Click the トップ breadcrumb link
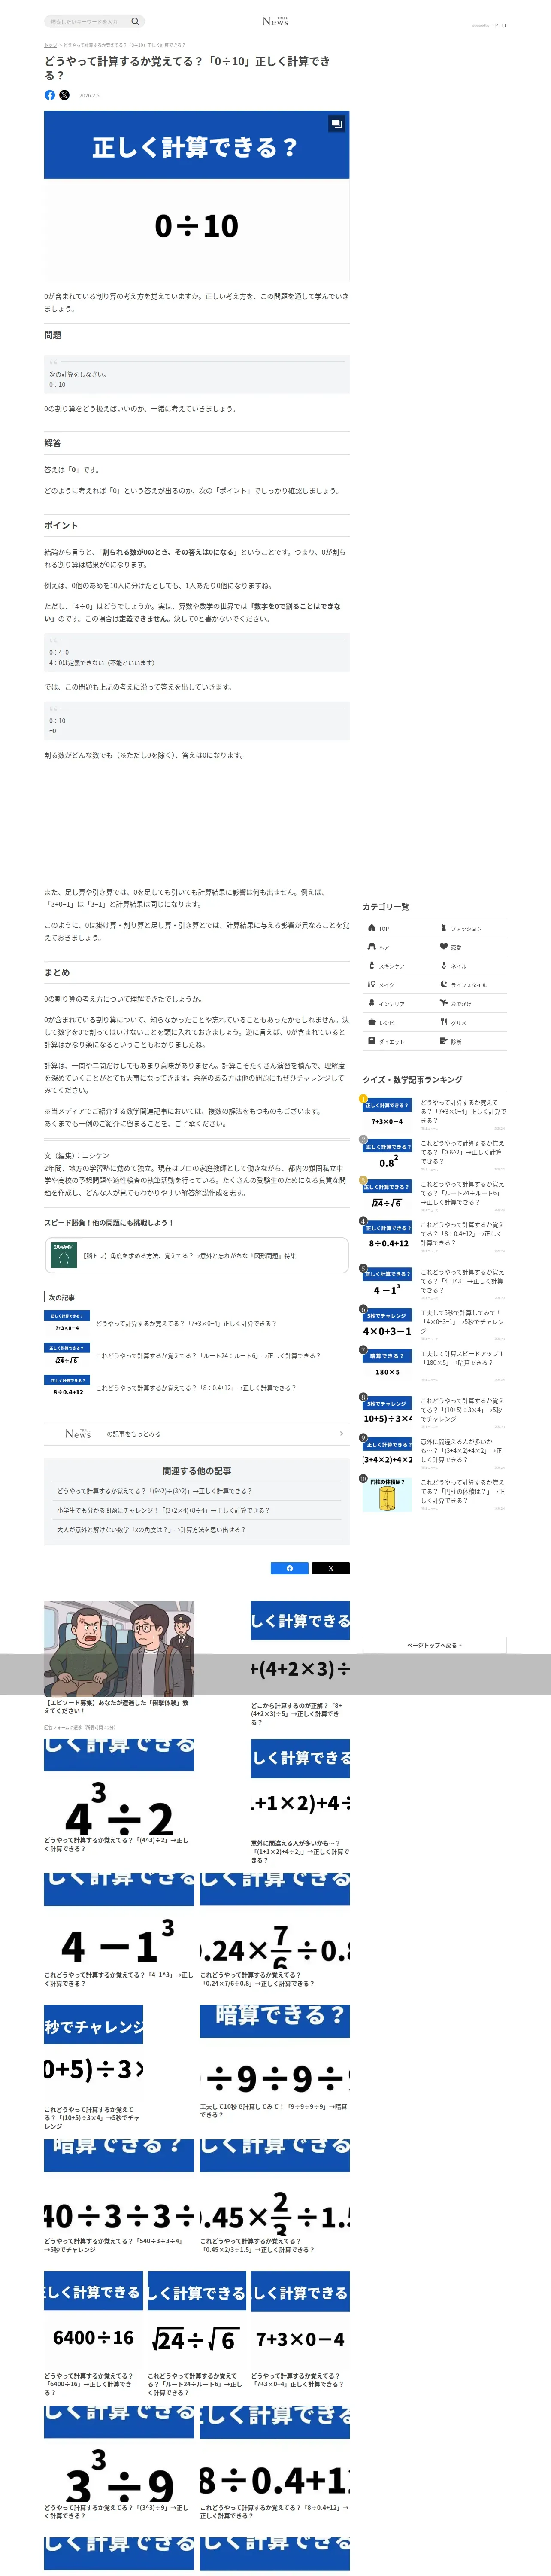The height and width of the screenshot is (2576, 551). (50, 45)
